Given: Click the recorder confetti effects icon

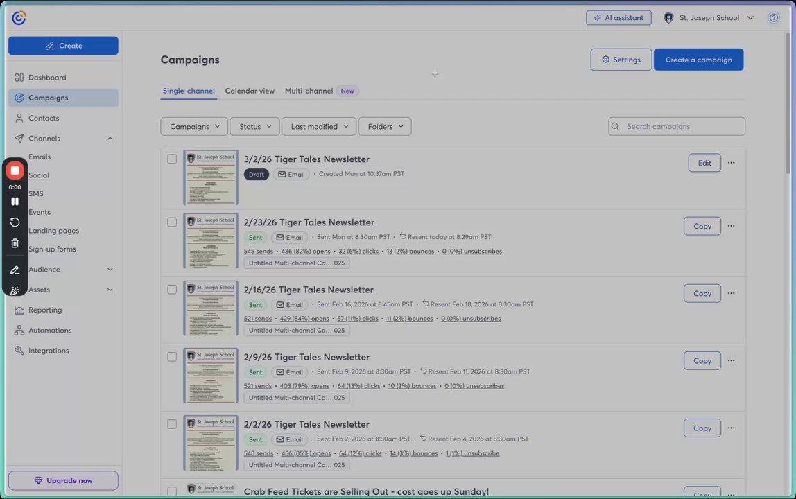Looking at the screenshot, I should (x=15, y=290).
